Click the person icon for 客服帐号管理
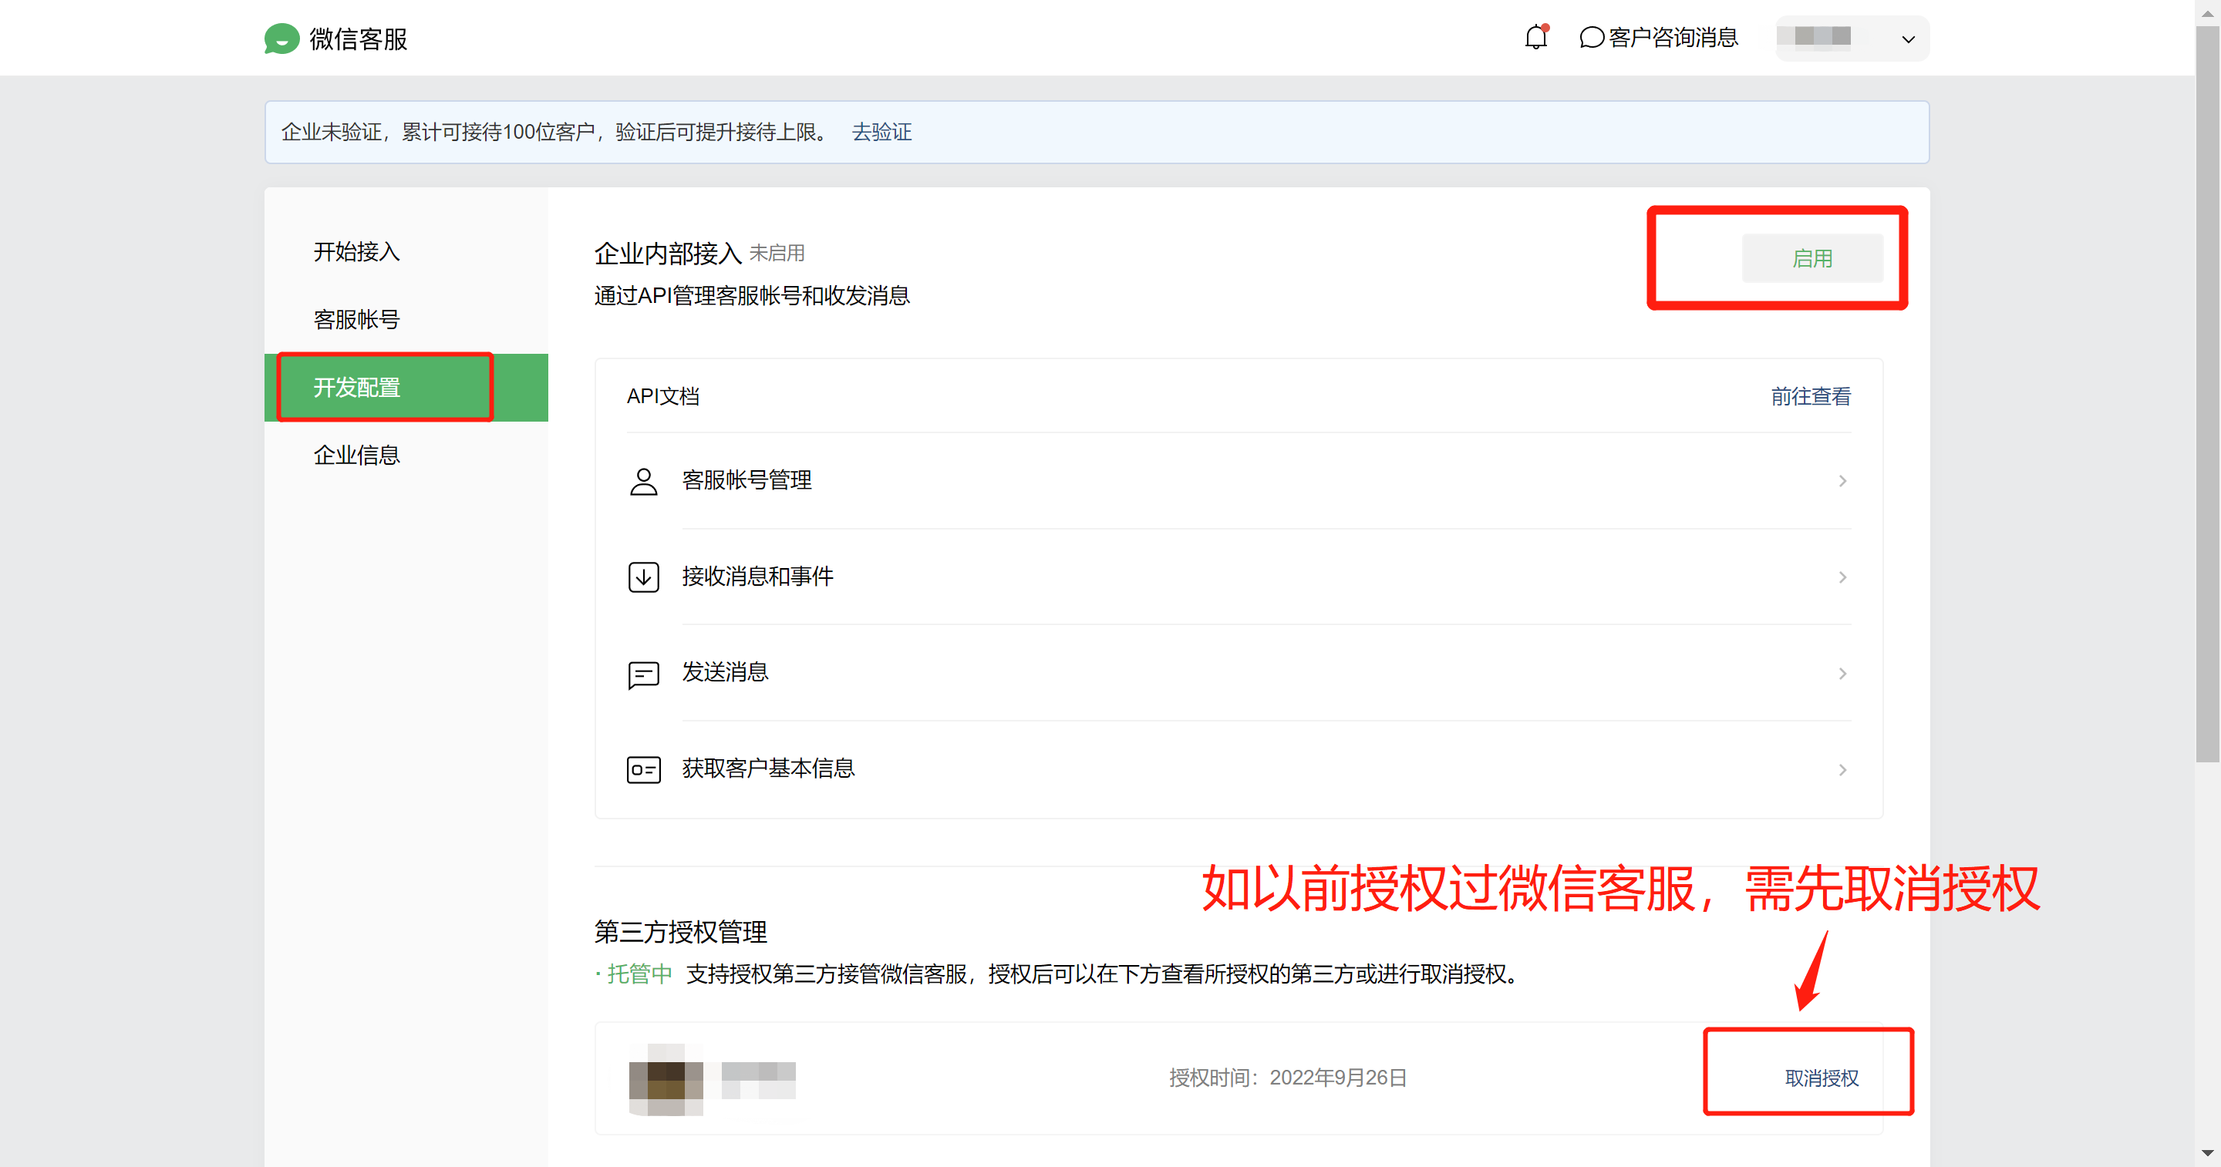 pyautogui.click(x=643, y=481)
